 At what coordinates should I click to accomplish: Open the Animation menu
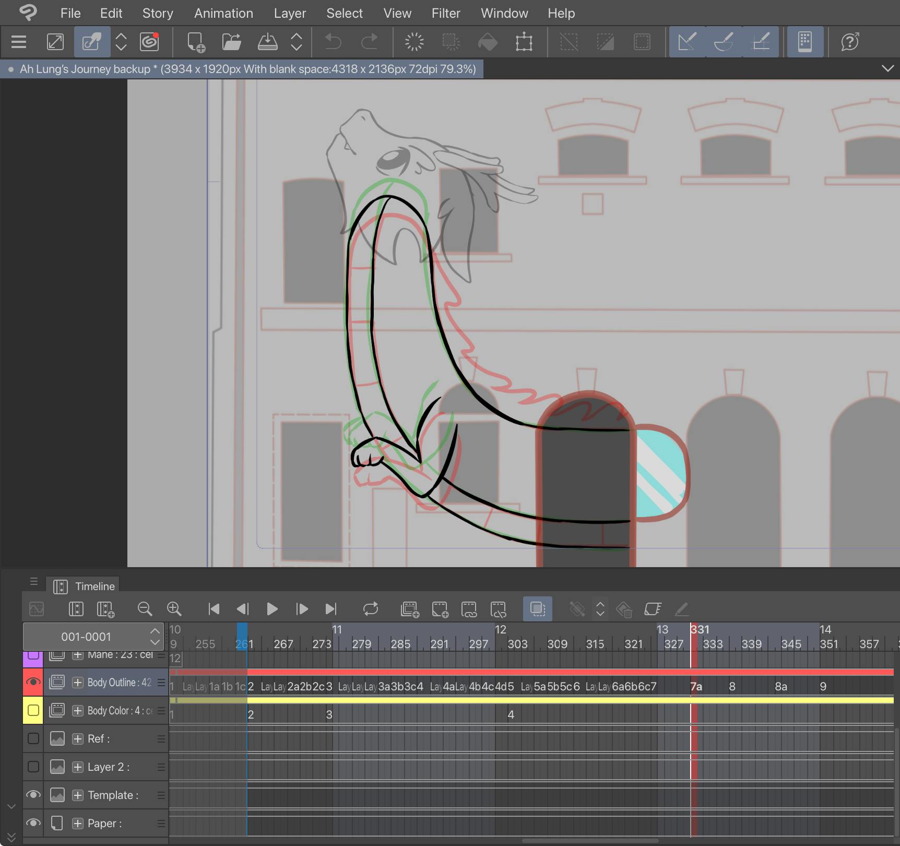coord(223,13)
